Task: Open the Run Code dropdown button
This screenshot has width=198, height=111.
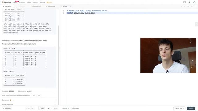Action: pyautogui.click(x=179, y=108)
